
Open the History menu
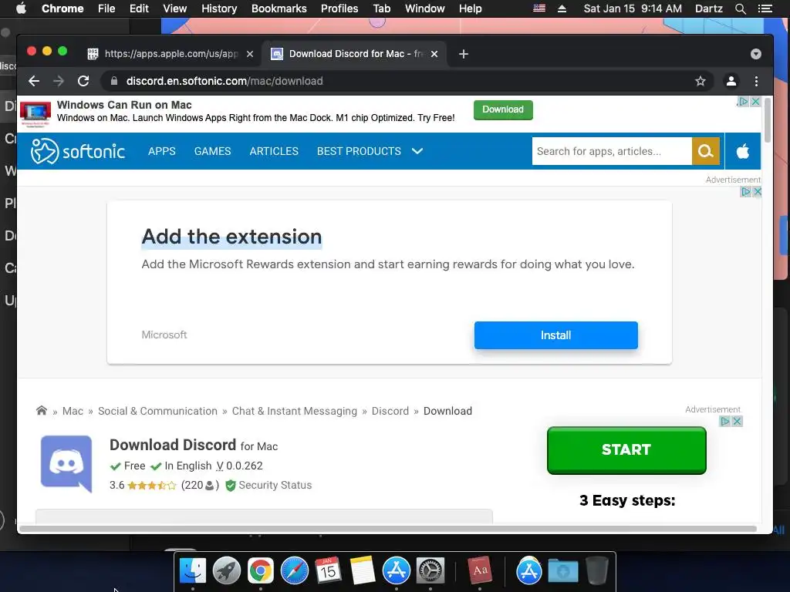click(x=219, y=8)
